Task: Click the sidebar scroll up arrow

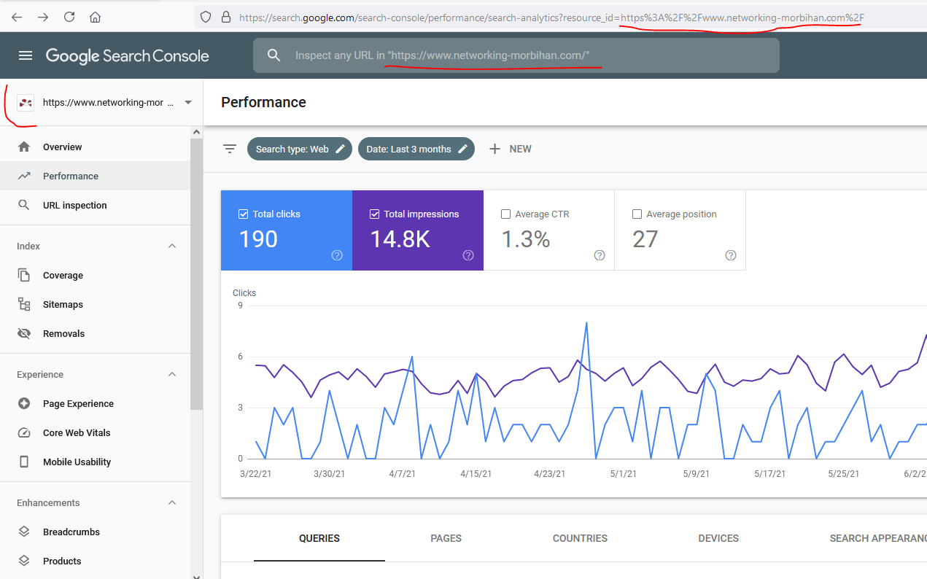Action: click(196, 132)
